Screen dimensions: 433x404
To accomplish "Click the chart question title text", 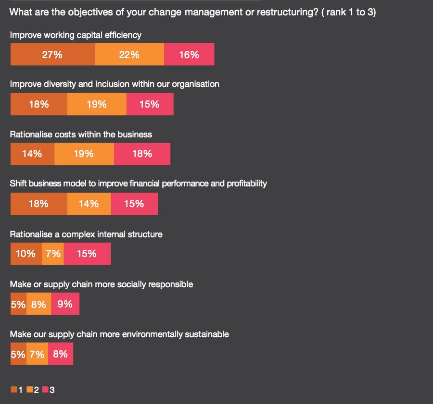I will pos(192,12).
